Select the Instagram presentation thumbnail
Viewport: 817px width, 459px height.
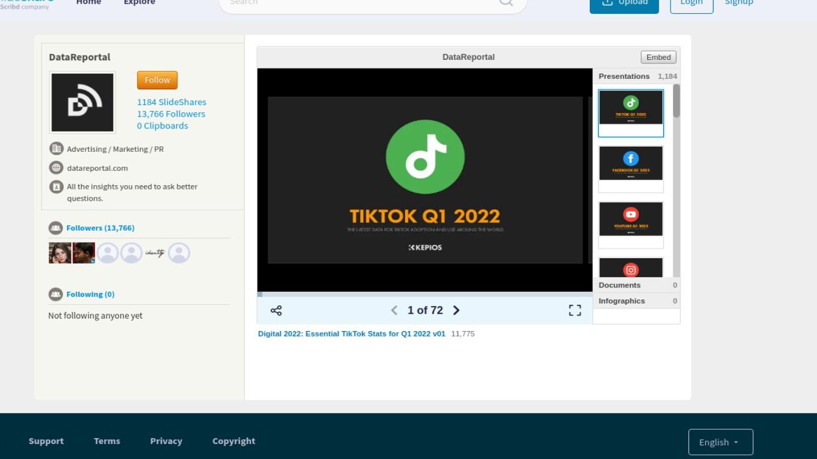point(631,267)
